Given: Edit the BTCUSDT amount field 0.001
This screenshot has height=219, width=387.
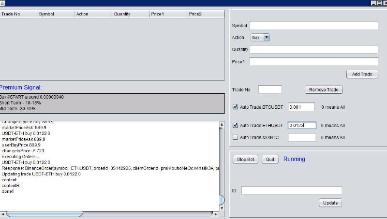Looking at the screenshot, I should [301, 107].
